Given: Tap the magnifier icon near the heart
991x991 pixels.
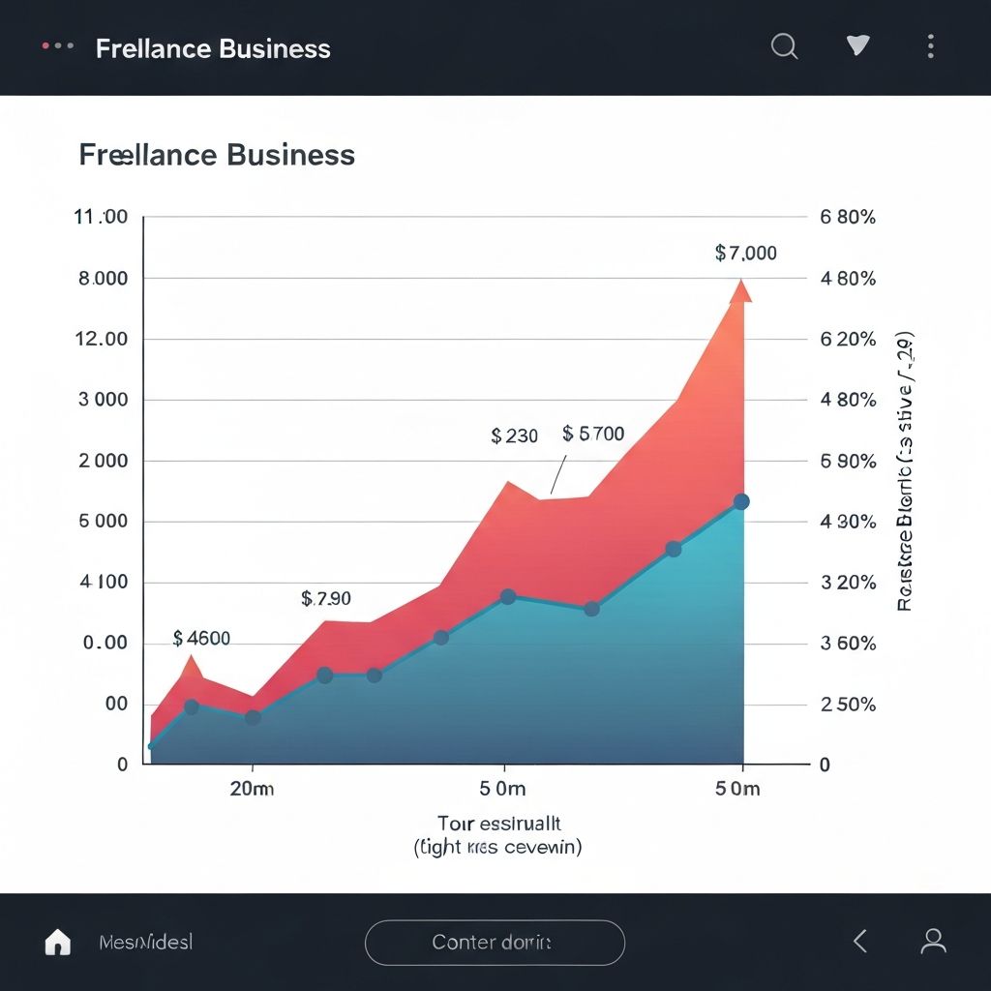Looking at the screenshot, I should [783, 45].
